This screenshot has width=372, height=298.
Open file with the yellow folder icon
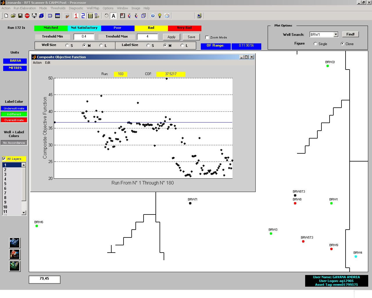point(13,16)
